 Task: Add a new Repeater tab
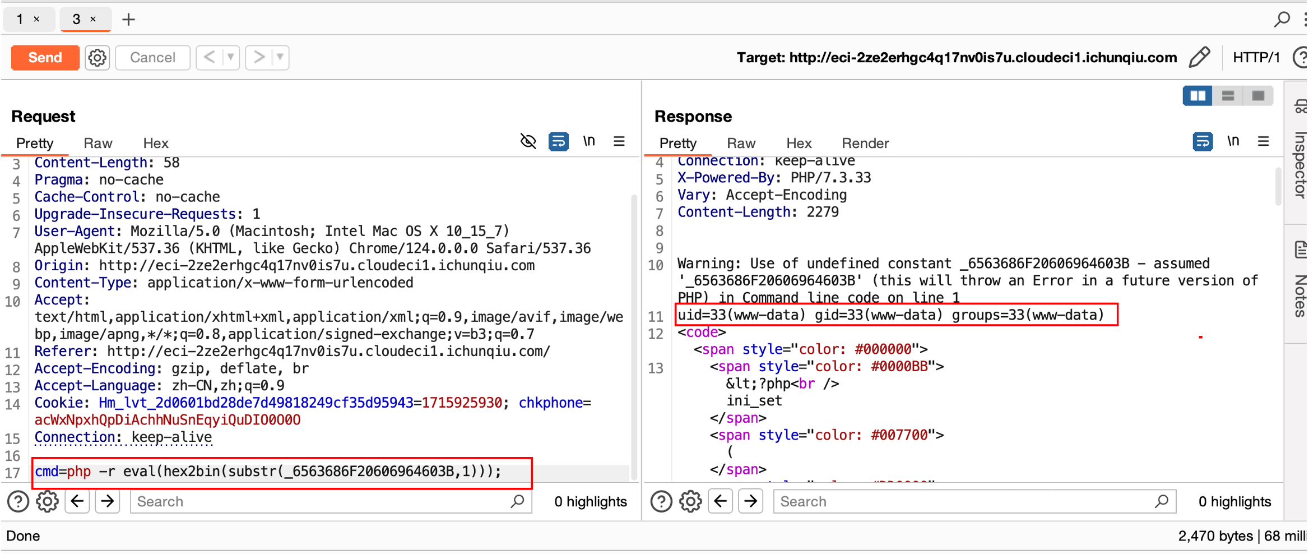(x=129, y=20)
